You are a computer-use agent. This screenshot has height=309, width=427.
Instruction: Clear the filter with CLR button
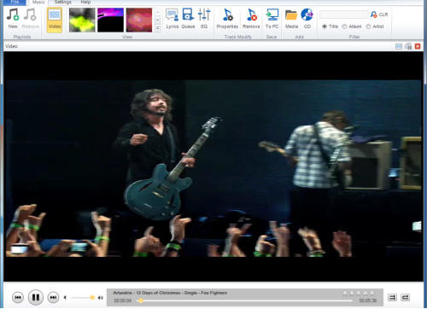pyautogui.click(x=379, y=15)
